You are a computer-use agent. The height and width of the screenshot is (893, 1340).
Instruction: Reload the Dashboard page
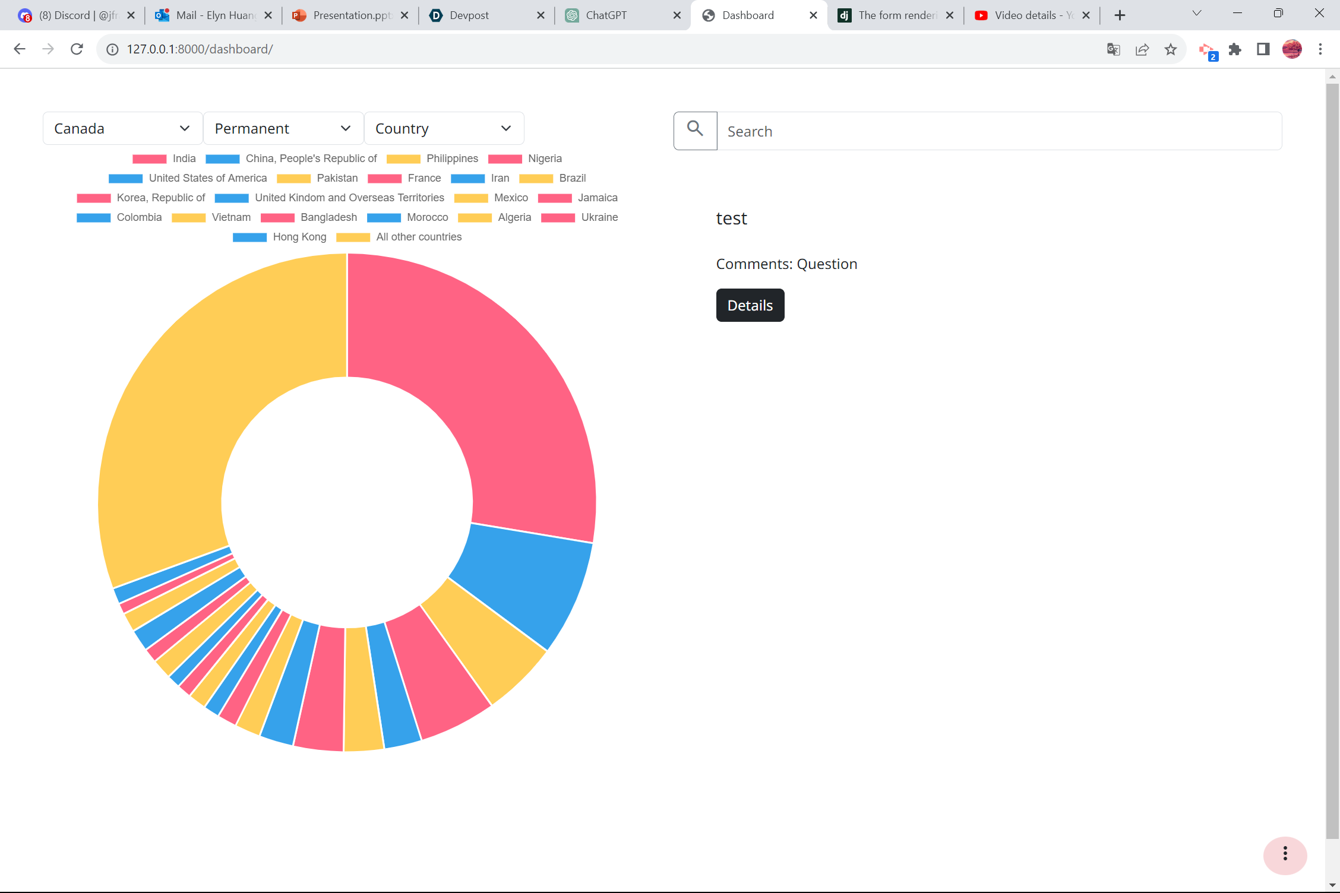(x=77, y=49)
